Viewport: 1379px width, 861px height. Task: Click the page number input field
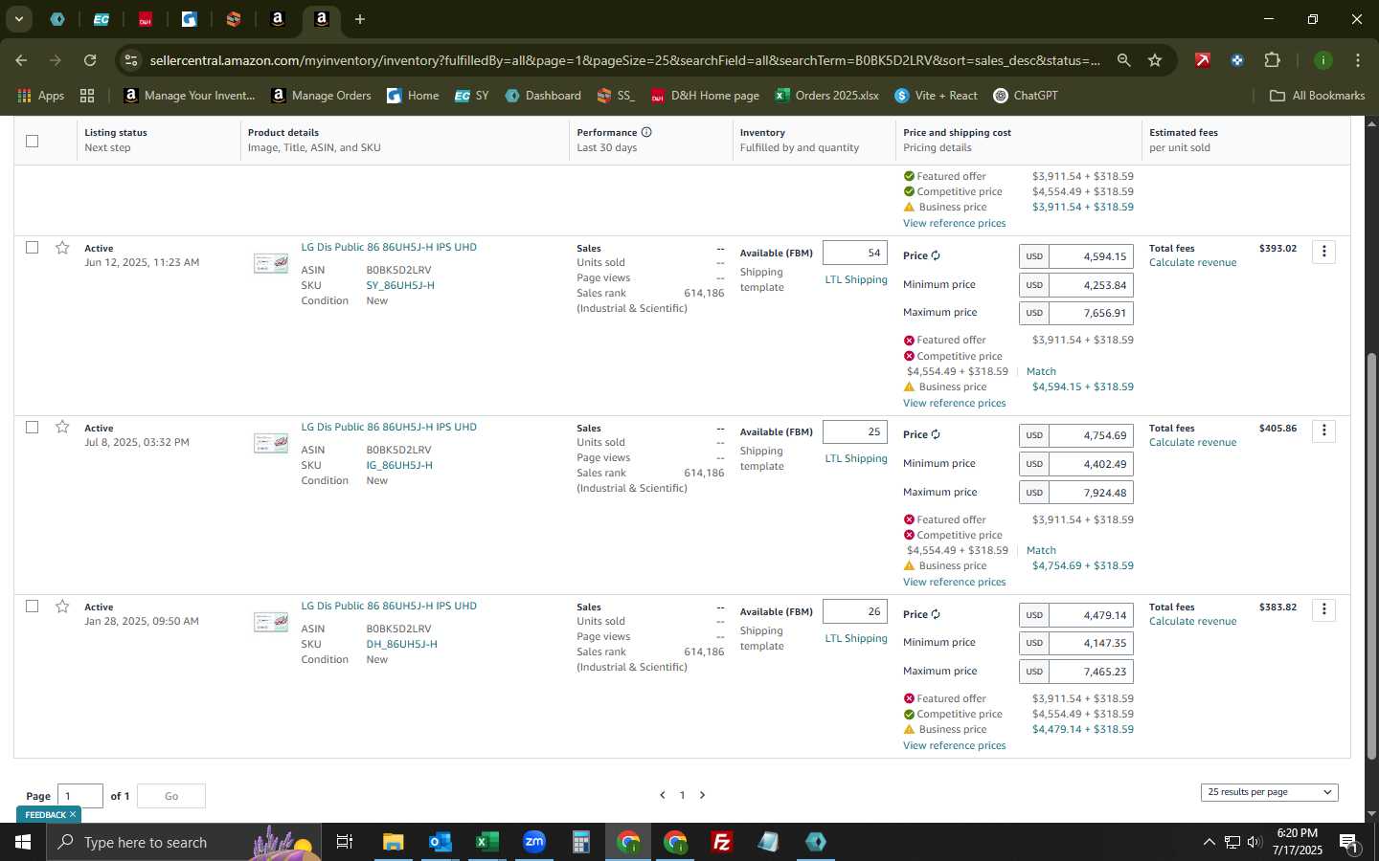[x=80, y=796]
